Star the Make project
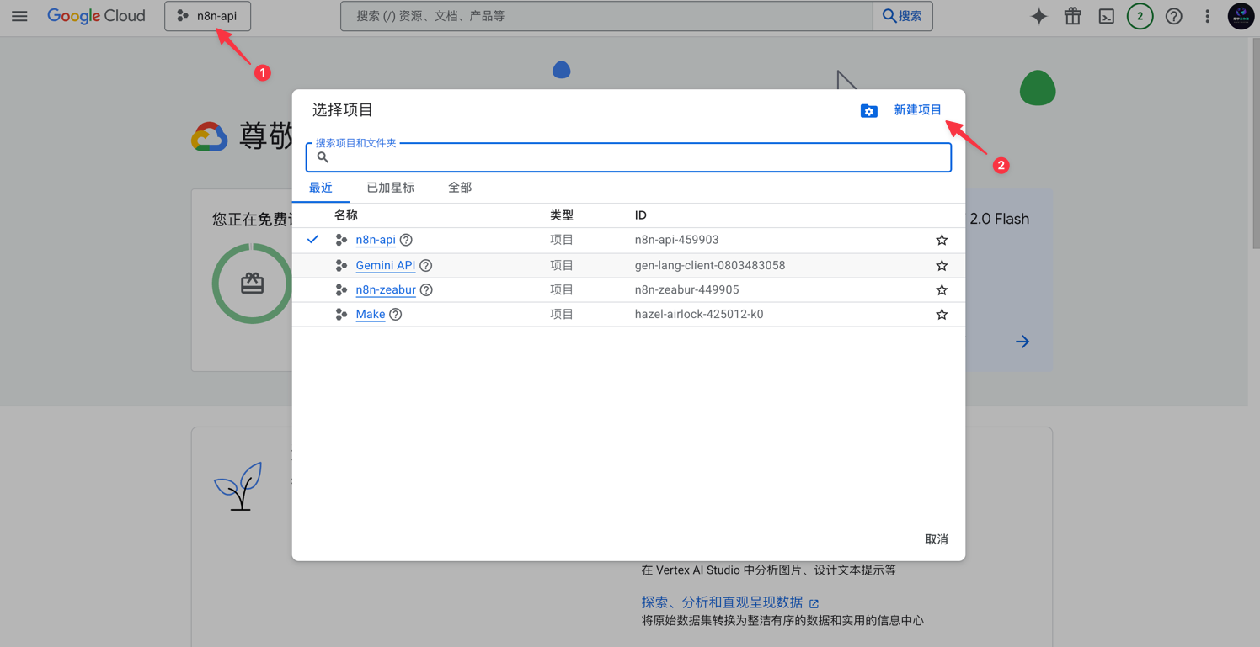Screen dimensions: 1260x647 [942, 314]
